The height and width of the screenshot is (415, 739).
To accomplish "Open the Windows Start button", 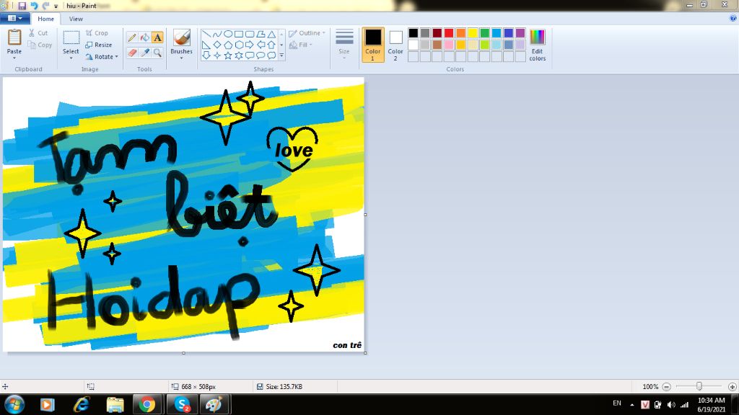I will pyautogui.click(x=14, y=404).
